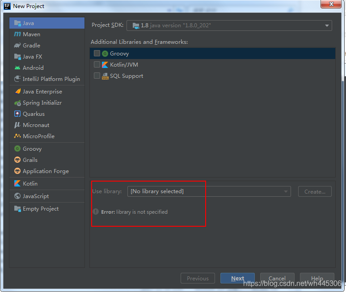Screen dimensions: 346x292
Task: Click the Grails icon
Action: 17,160
